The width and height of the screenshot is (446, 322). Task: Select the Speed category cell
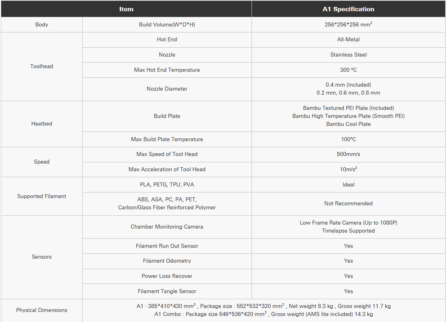click(x=42, y=162)
